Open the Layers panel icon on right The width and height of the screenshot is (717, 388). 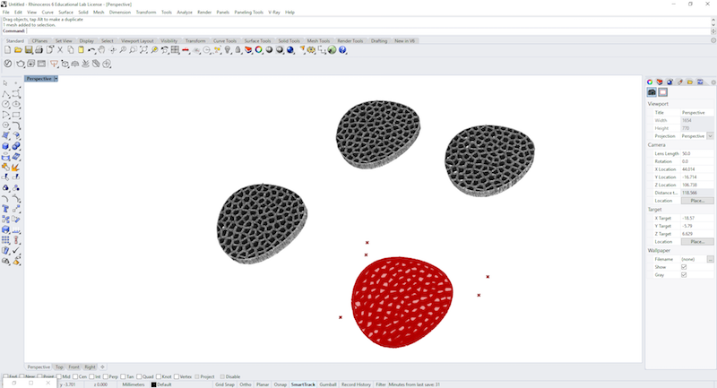pos(660,82)
